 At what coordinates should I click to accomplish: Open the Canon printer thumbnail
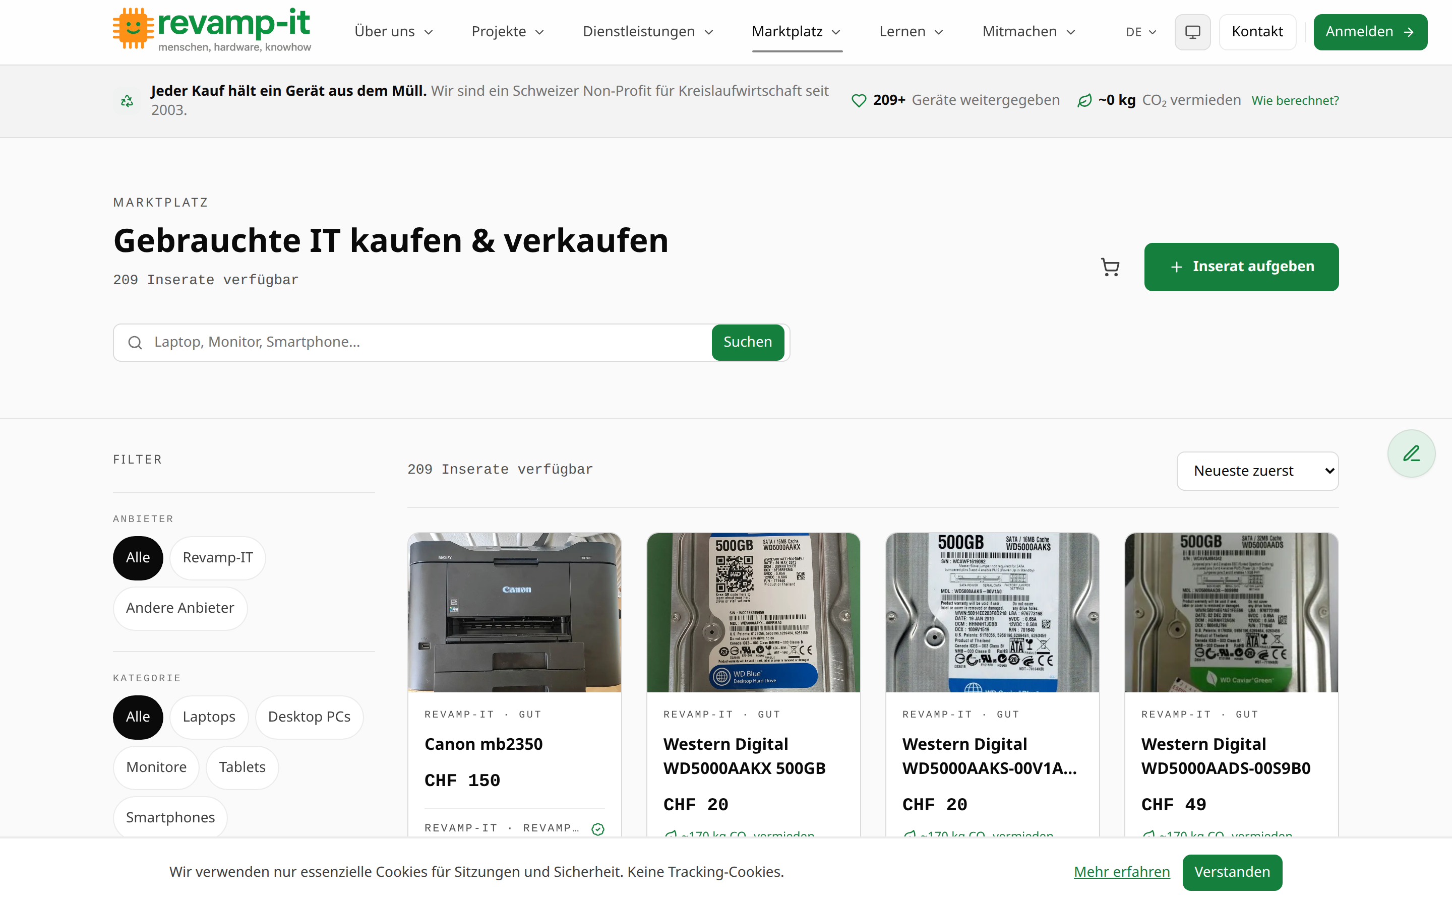[514, 612]
